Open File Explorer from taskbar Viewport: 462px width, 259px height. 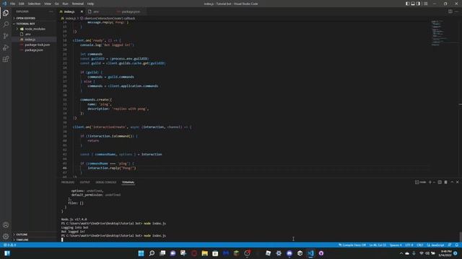click(204, 253)
